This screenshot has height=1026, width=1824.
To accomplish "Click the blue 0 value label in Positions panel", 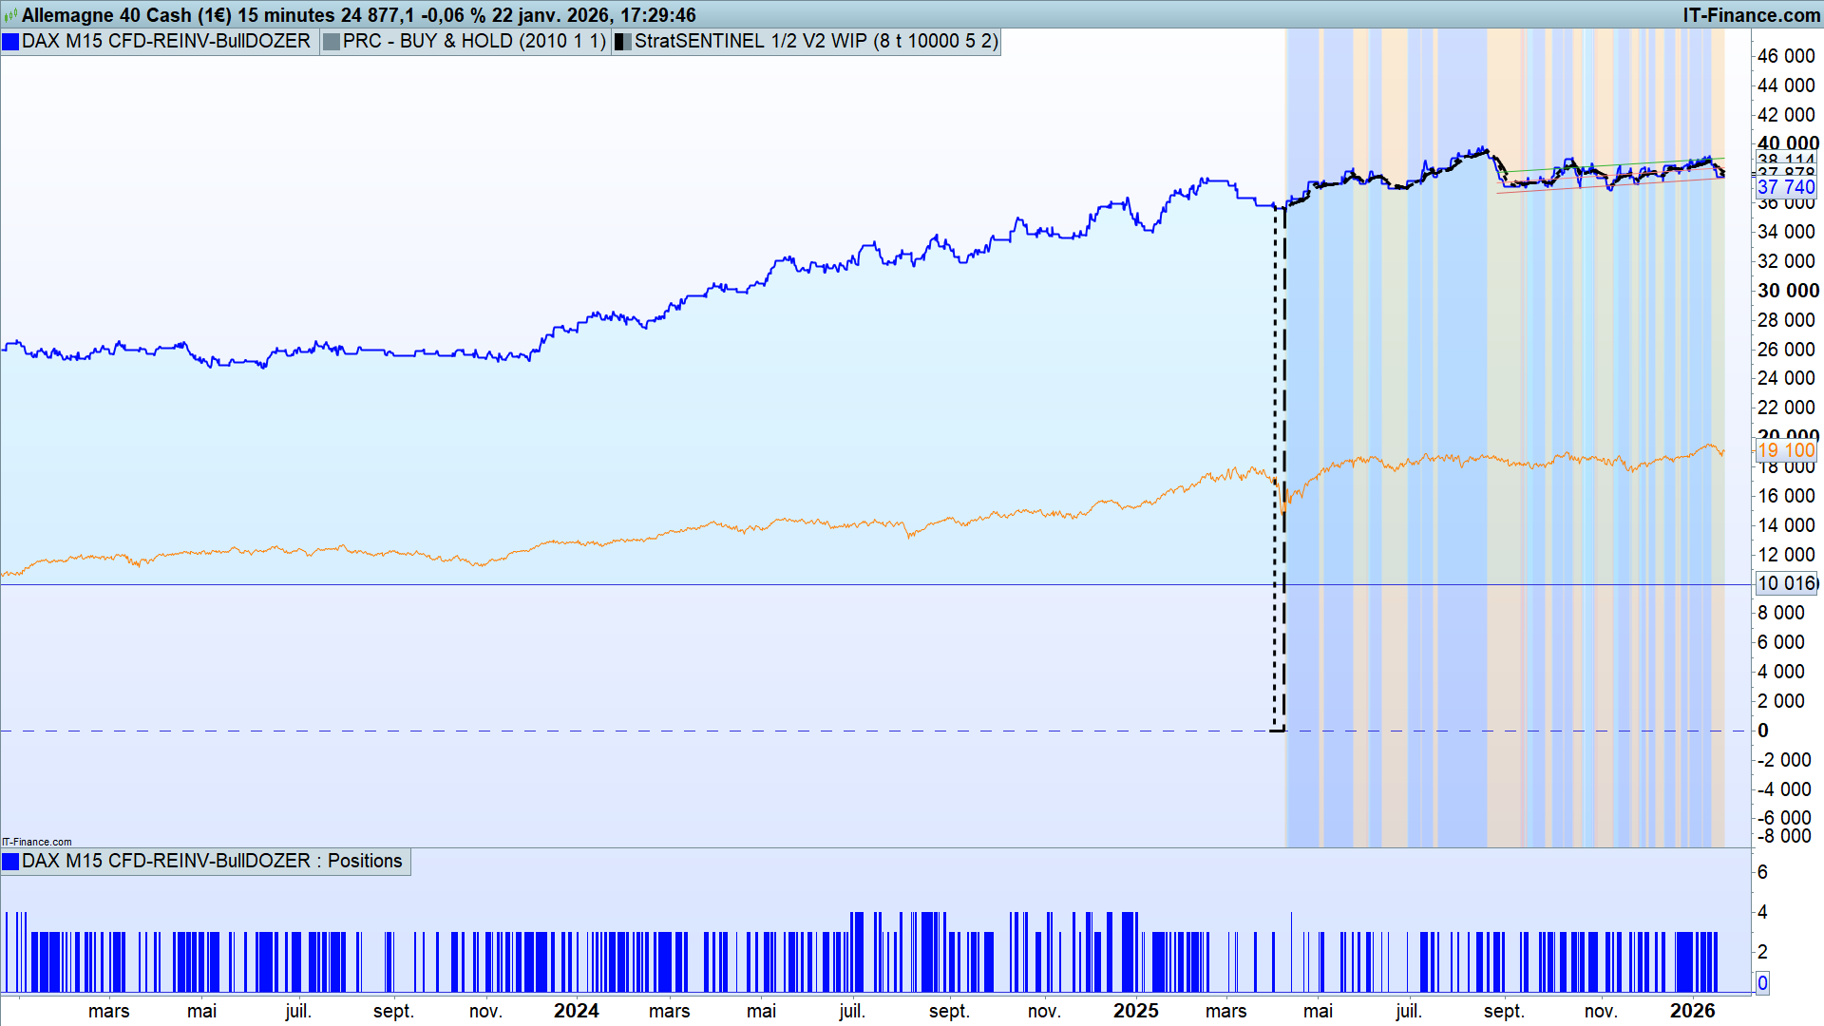I will (1762, 983).
